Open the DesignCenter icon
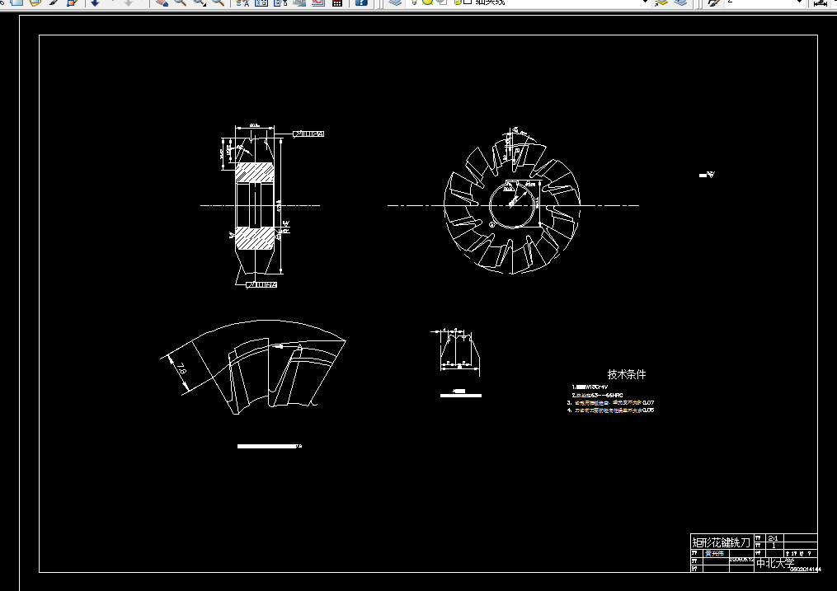Viewport: 837px width, 591px height. coord(261,2)
